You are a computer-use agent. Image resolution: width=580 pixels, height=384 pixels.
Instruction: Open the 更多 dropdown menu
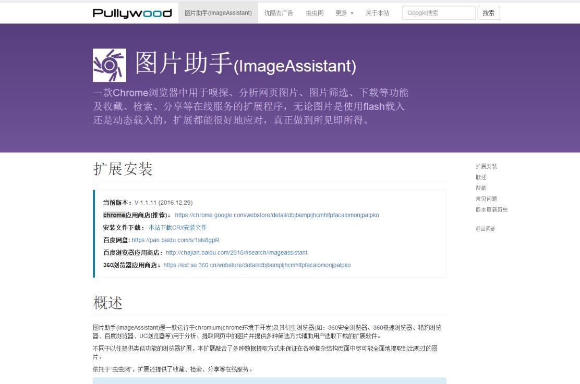pyautogui.click(x=344, y=13)
